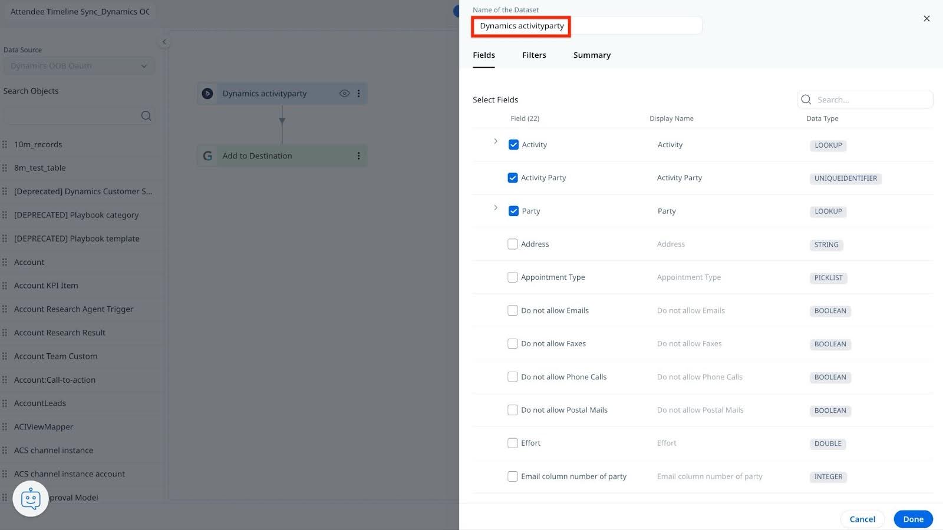Image resolution: width=943 pixels, height=530 pixels.
Task: Select ACS channel instance account object
Action: 70,474
